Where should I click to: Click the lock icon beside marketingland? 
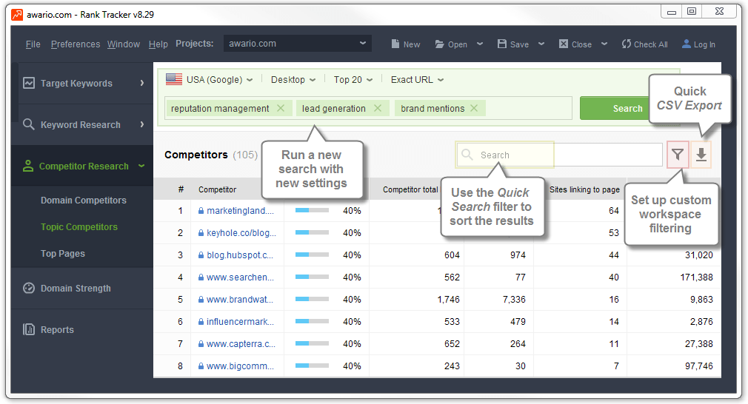click(x=201, y=211)
